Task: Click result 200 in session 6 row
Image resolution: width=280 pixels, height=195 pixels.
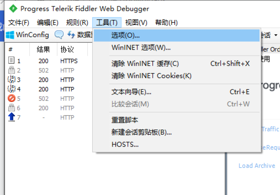Action: point(44,108)
